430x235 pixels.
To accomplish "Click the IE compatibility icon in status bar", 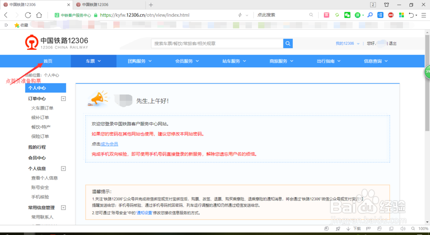I will point(379,229).
